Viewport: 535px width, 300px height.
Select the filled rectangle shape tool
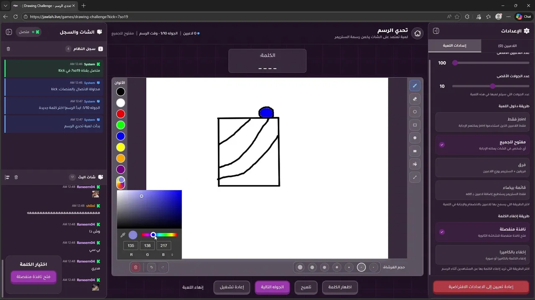[x=415, y=151]
